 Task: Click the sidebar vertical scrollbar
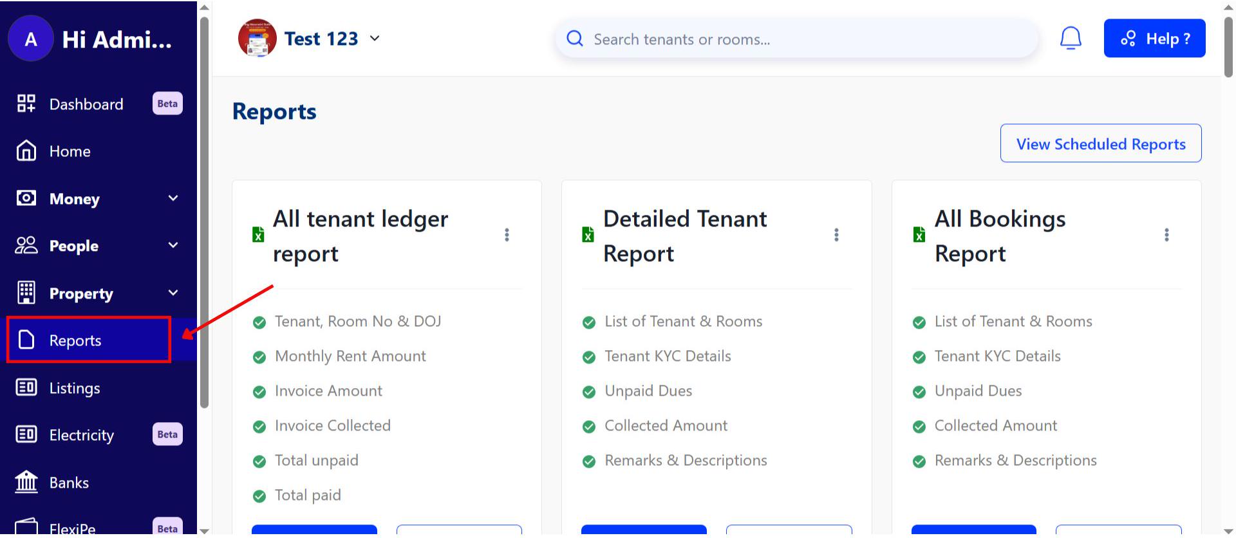tap(204, 212)
